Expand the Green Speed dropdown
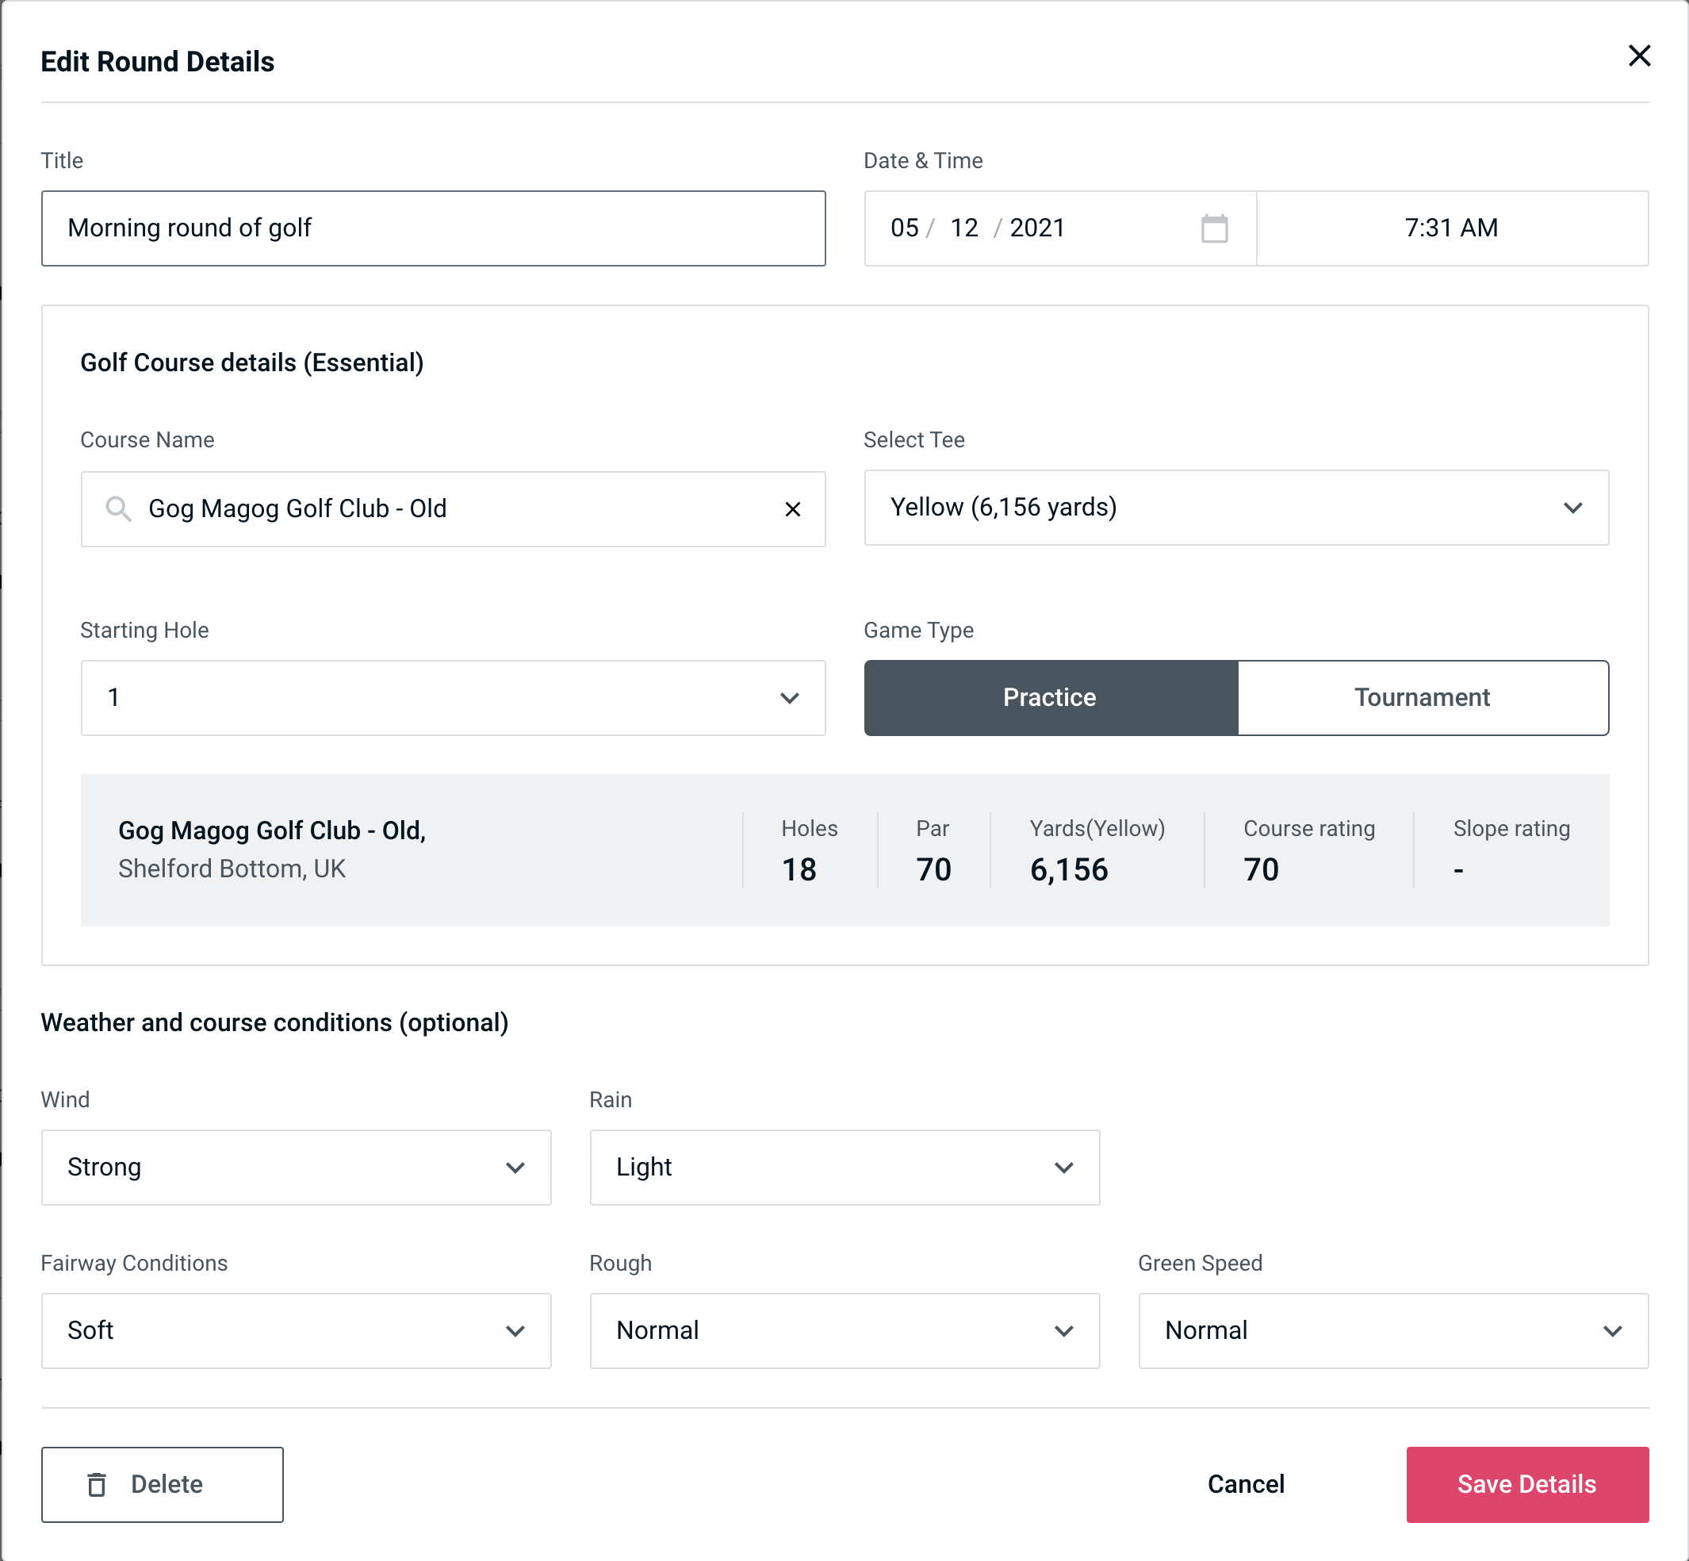Screen dimensions: 1689x1561 coord(1393,1332)
